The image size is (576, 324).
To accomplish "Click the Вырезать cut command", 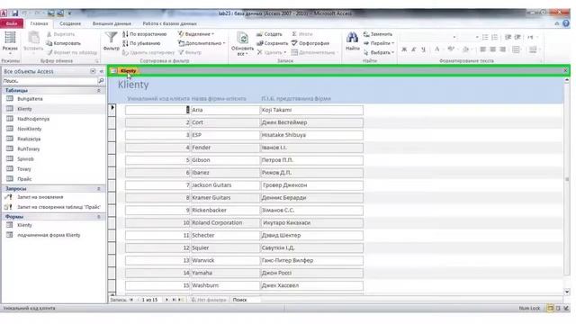I will point(60,34).
